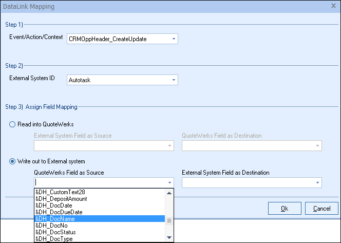Image resolution: width=341 pixels, height=243 pixels.
Task: Select Write out to External system option
Action: point(13,161)
